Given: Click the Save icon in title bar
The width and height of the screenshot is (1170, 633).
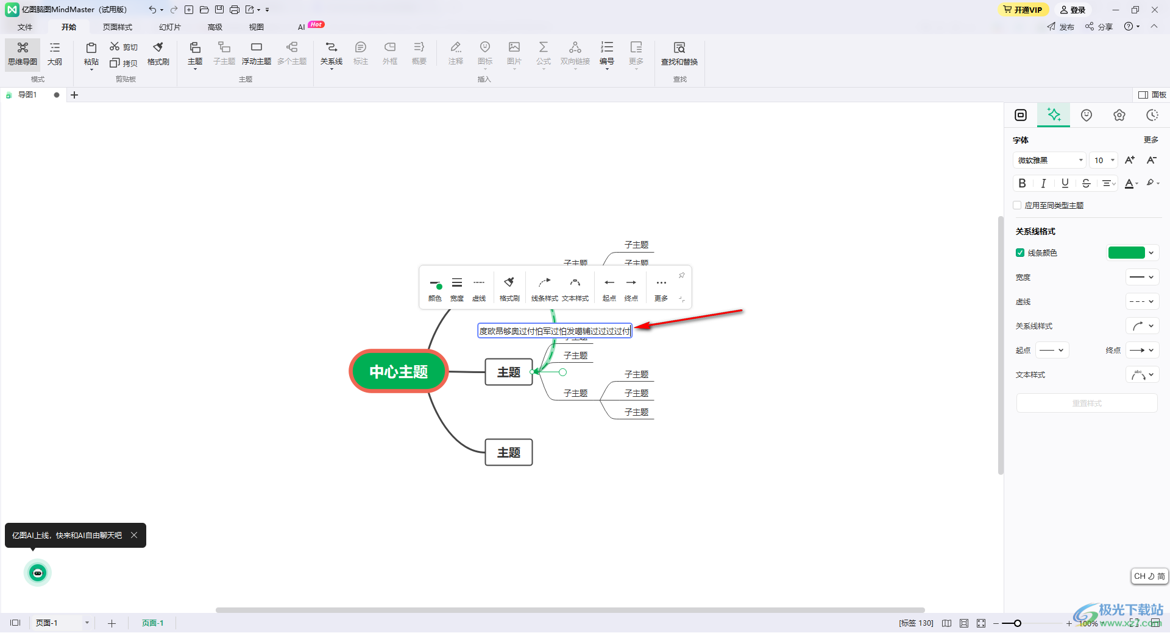Looking at the screenshot, I should [219, 10].
